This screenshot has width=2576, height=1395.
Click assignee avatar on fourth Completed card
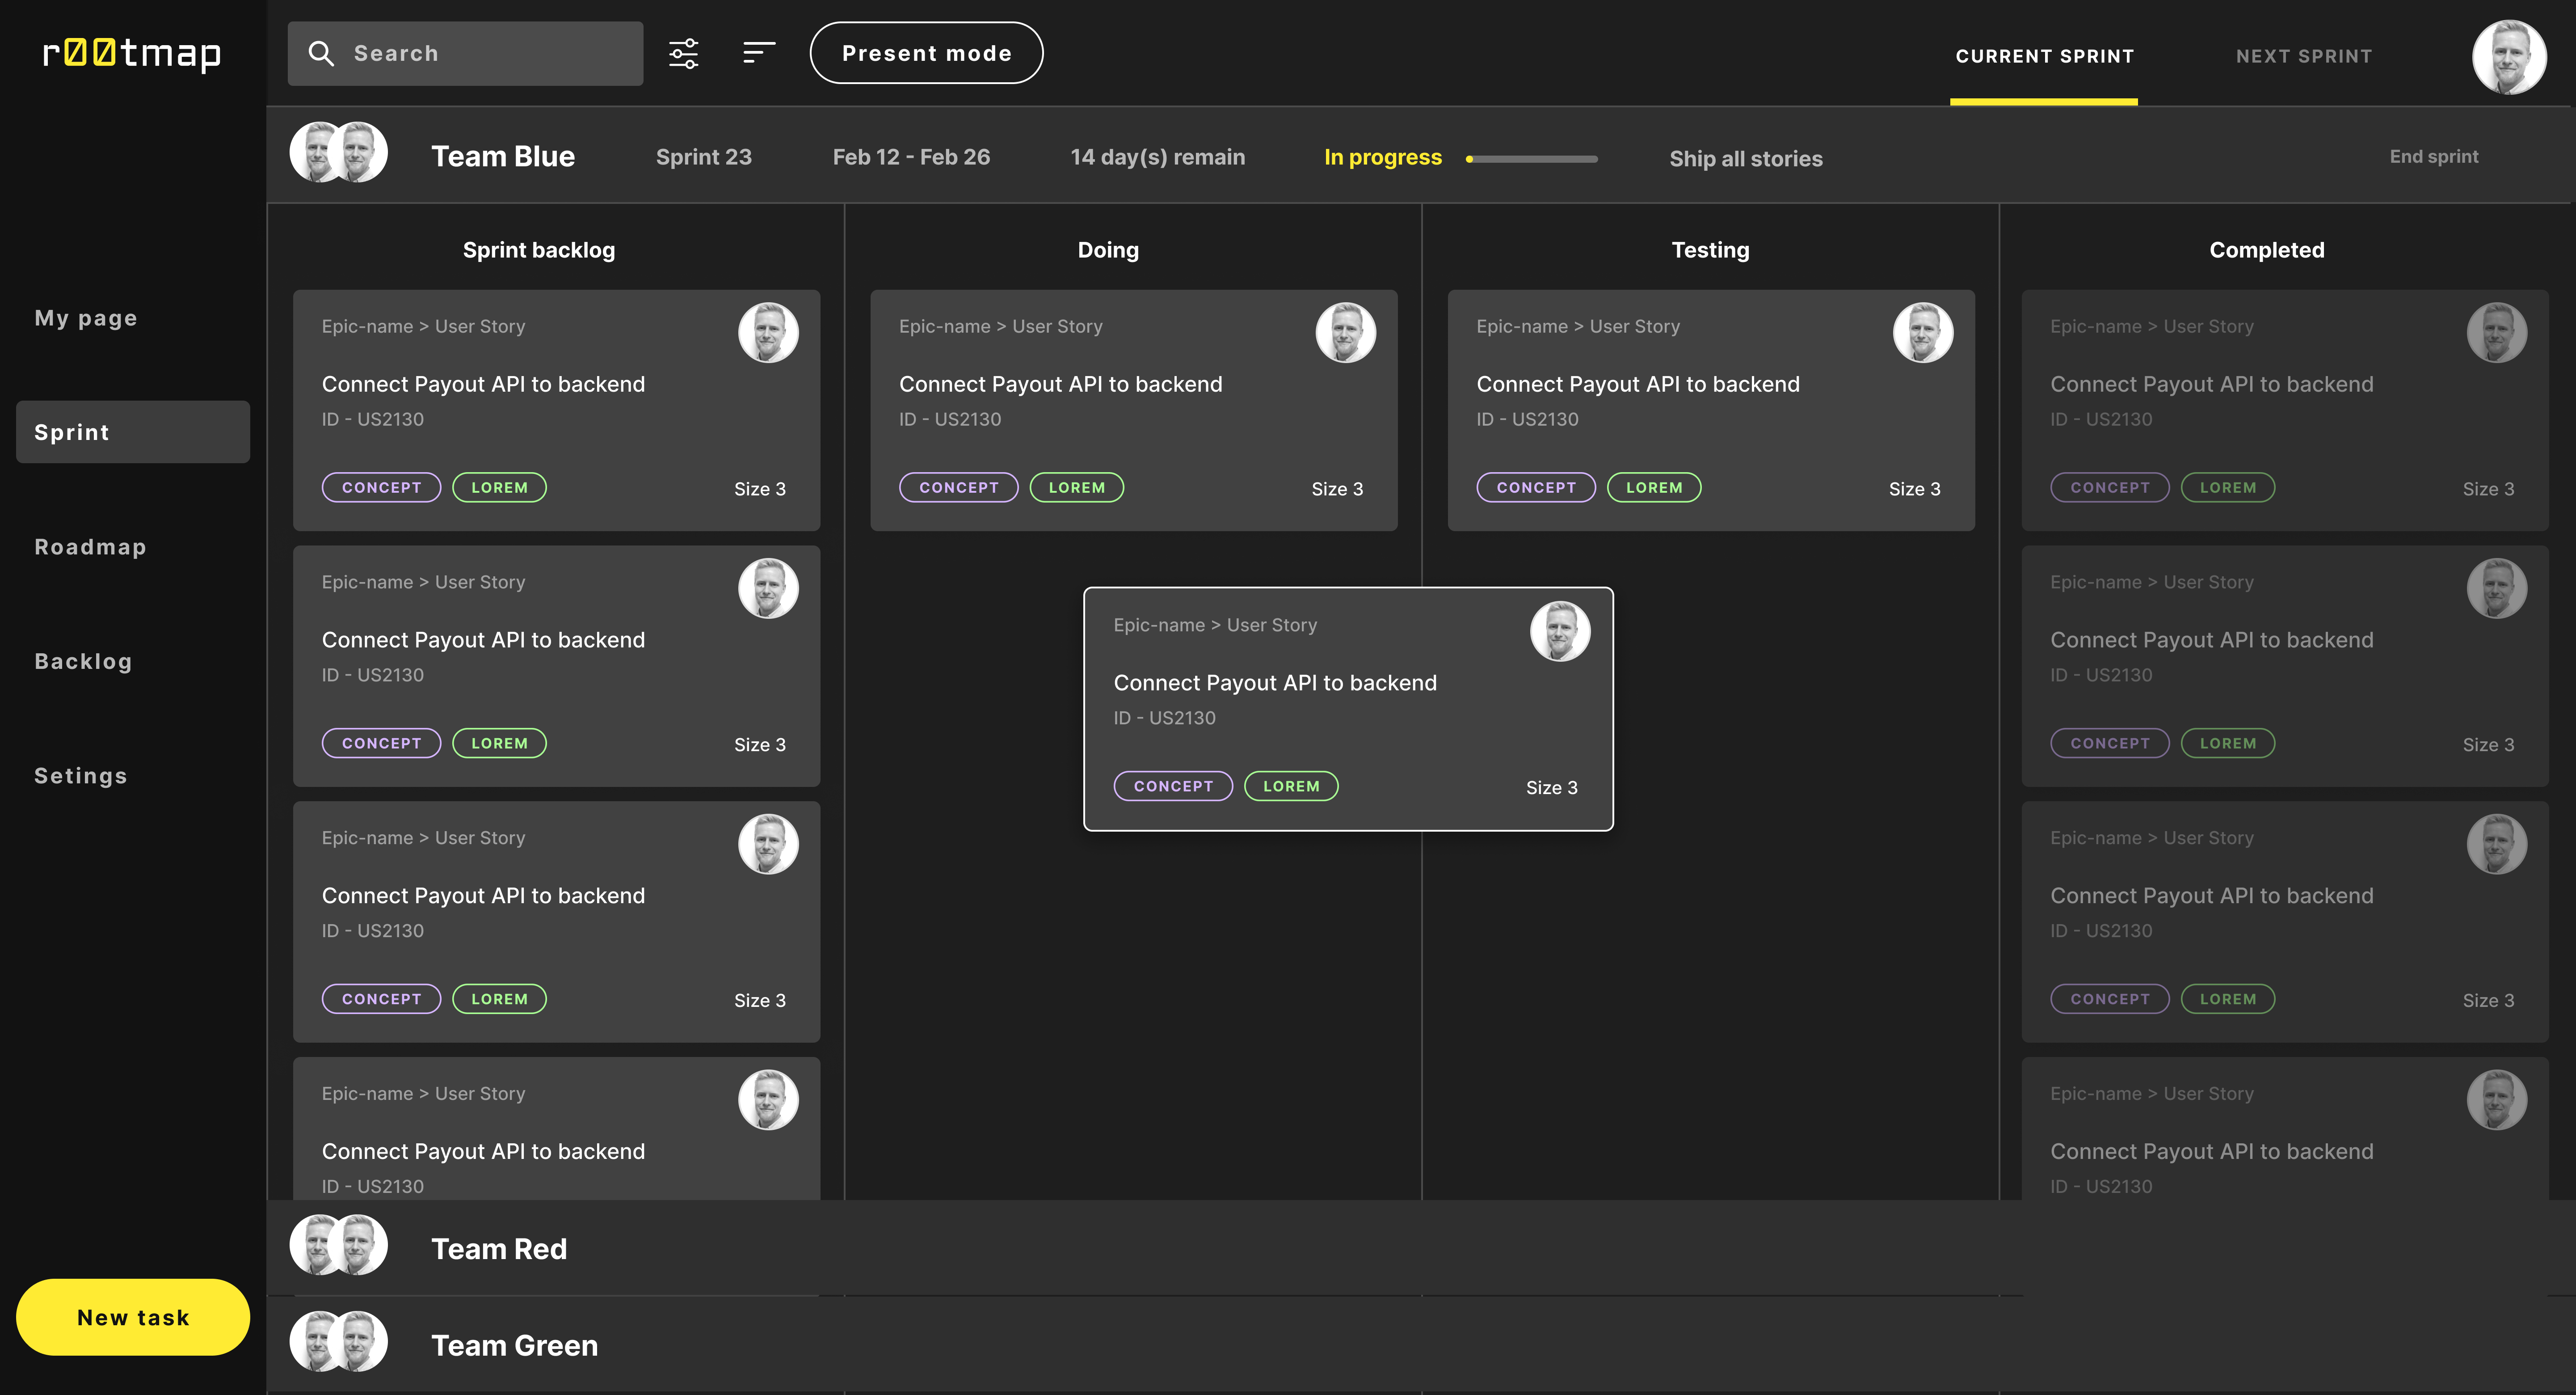[2497, 1101]
